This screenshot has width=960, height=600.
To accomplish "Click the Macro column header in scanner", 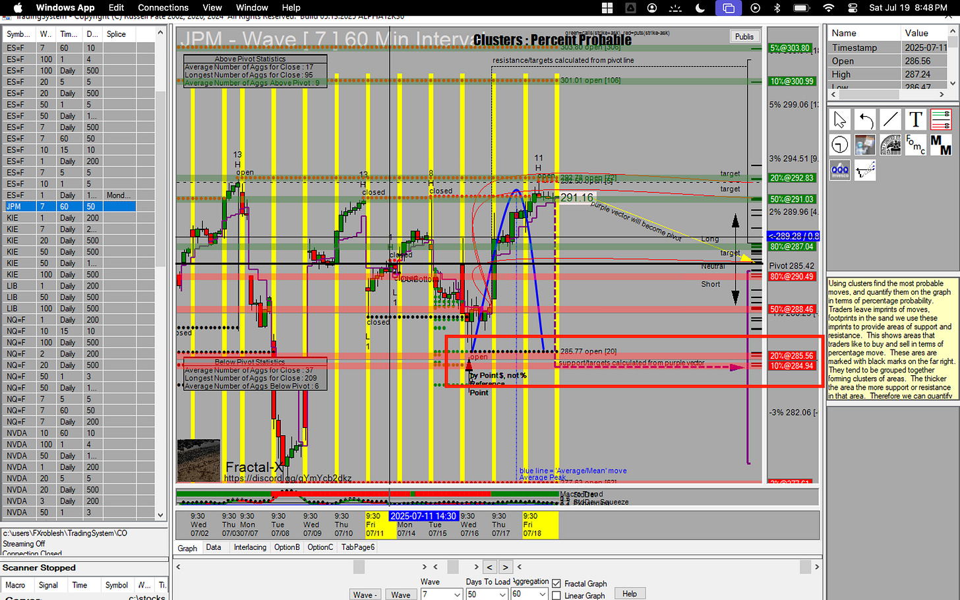I will (x=16, y=585).
